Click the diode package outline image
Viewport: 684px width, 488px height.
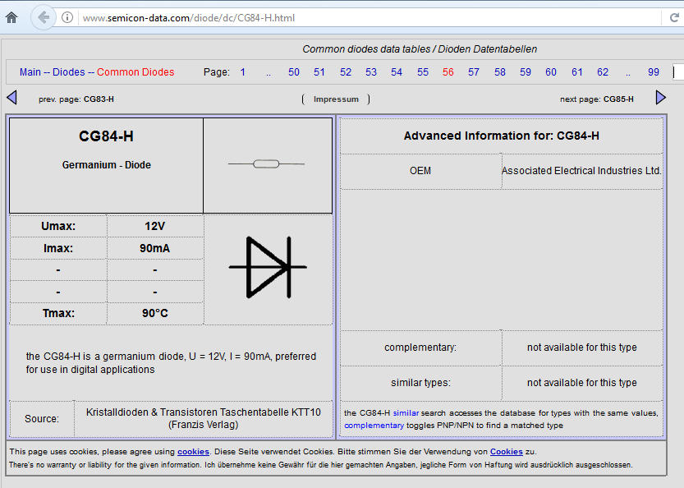(266, 164)
